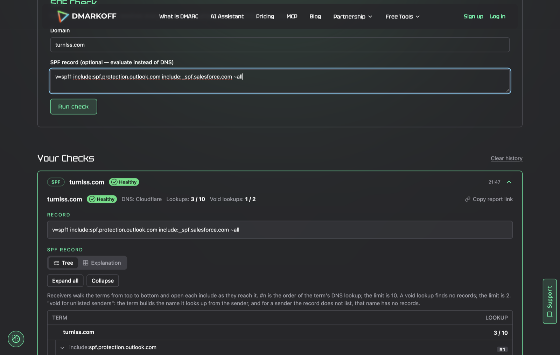
Task: Click the Copy report link chain icon
Action: click(x=468, y=199)
